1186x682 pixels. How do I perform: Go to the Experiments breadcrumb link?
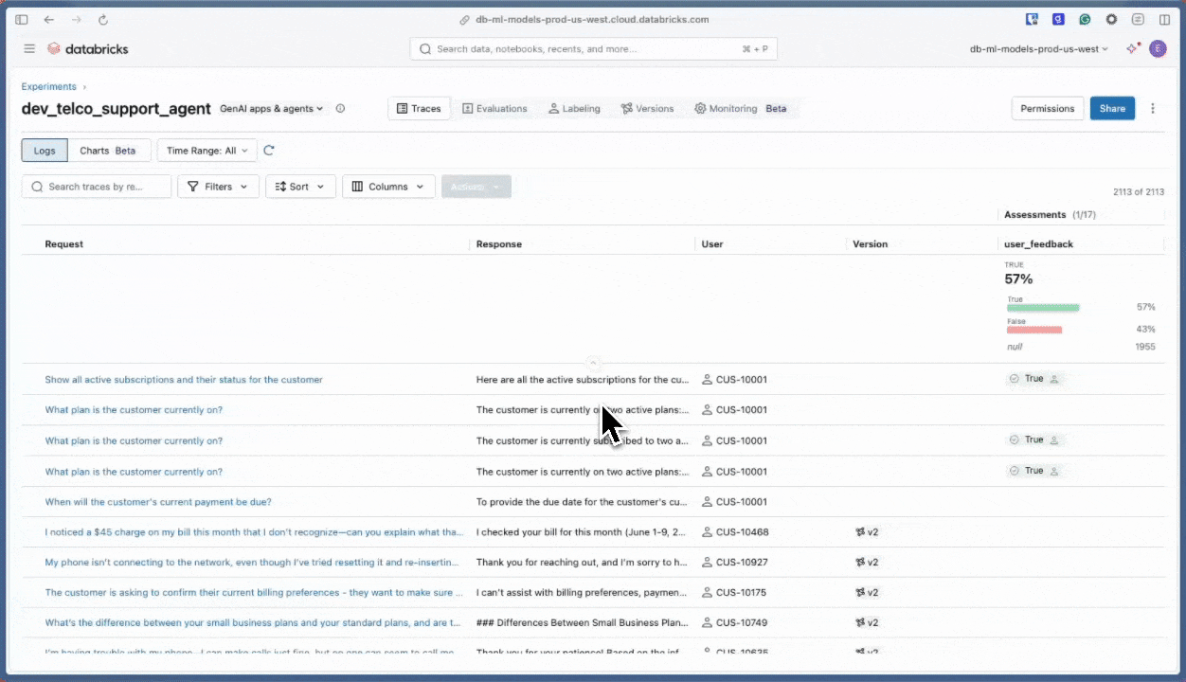(x=49, y=86)
